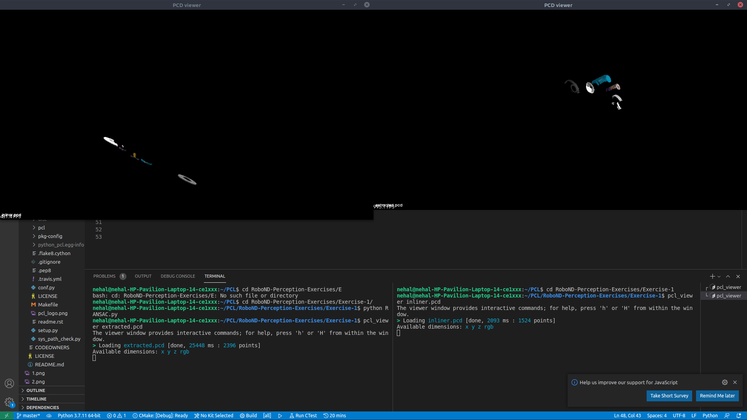
Task: Switch to the PROBLEMS tab
Action: tap(104, 276)
